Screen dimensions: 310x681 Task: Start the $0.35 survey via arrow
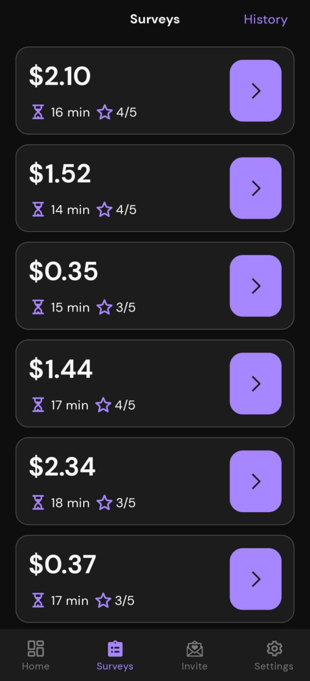click(x=256, y=286)
